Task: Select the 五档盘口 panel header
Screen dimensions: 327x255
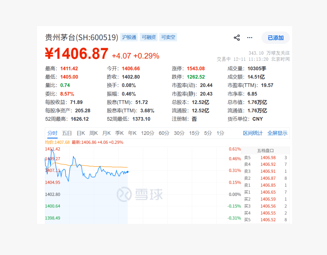Action: coord(266,150)
